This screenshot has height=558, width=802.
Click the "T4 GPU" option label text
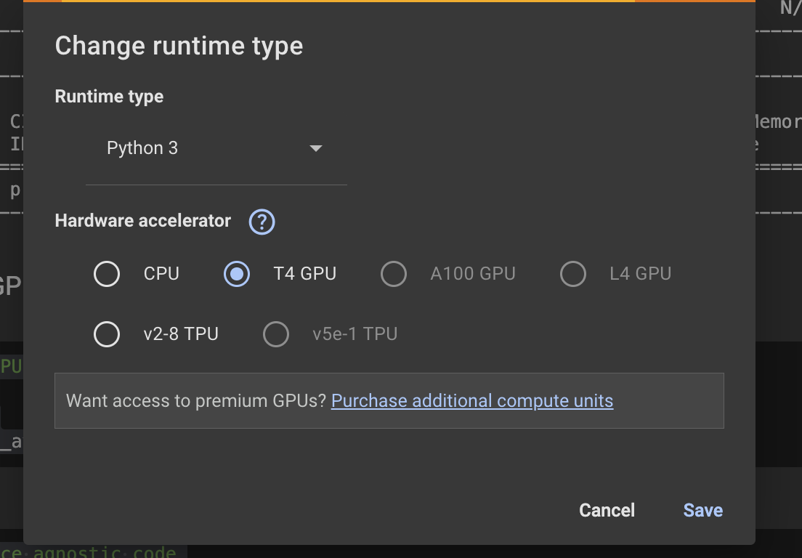point(304,274)
